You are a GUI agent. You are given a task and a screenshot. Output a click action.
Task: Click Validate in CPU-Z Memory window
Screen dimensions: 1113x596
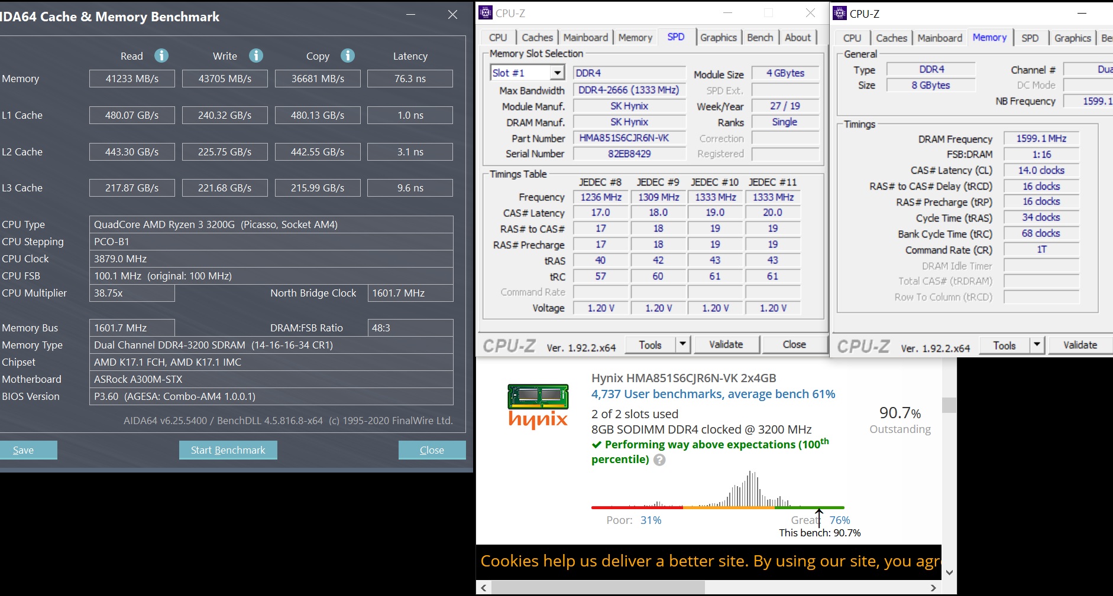click(x=1080, y=345)
